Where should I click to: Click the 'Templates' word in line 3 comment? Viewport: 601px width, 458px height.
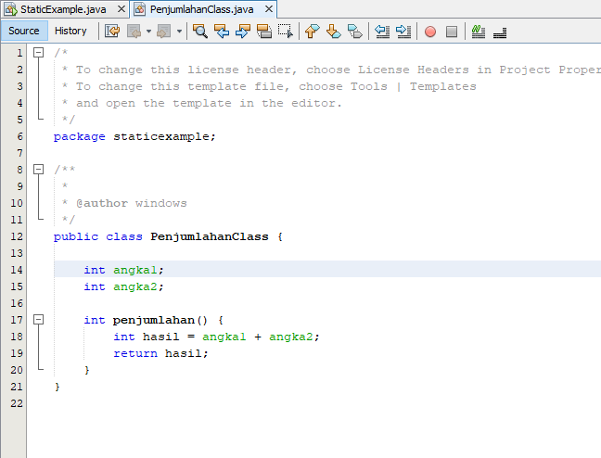443,86
